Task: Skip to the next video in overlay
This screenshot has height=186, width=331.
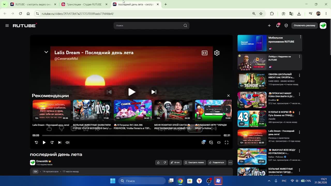Action: point(154,92)
